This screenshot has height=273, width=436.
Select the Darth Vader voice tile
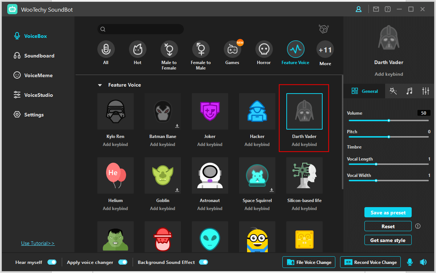coord(304,111)
